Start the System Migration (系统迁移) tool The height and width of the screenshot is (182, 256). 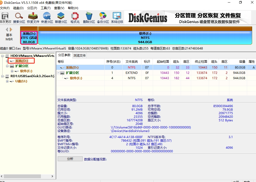(117, 18)
